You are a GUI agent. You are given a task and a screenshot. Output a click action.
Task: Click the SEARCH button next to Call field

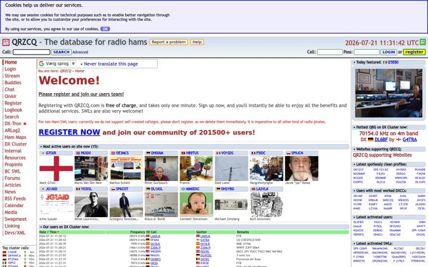[61, 52]
